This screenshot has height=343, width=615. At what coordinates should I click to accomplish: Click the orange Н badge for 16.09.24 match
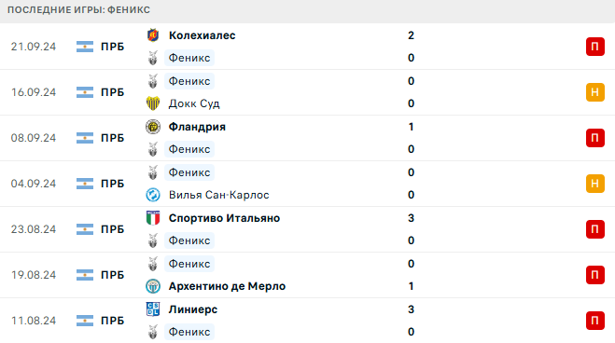tap(595, 92)
